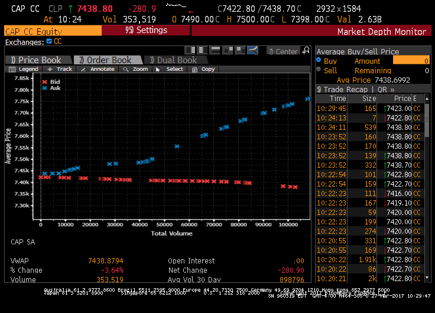Click the 7) Center button
435x313 pixels.
283,51
